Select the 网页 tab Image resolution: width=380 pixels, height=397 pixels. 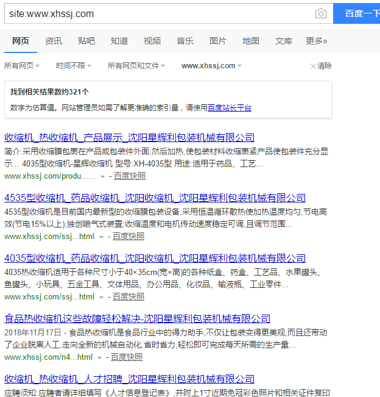pyautogui.click(x=21, y=41)
